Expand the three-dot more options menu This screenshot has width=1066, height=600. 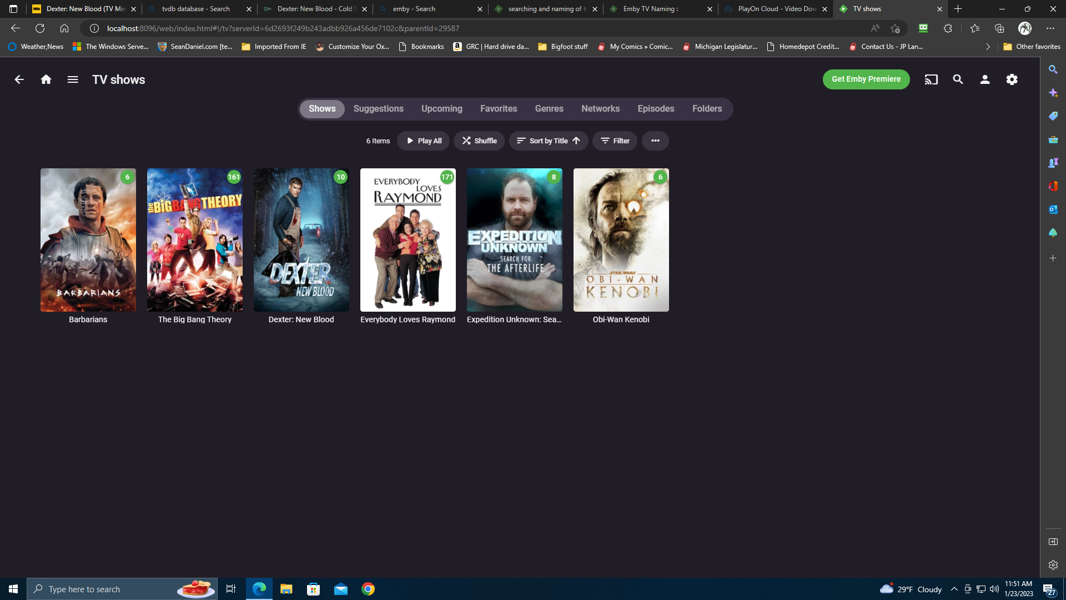pos(655,141)
